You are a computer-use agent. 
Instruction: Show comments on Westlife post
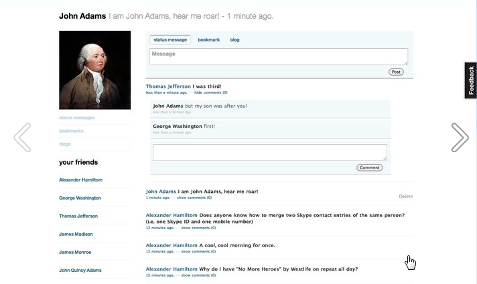[x=198, y=275]
